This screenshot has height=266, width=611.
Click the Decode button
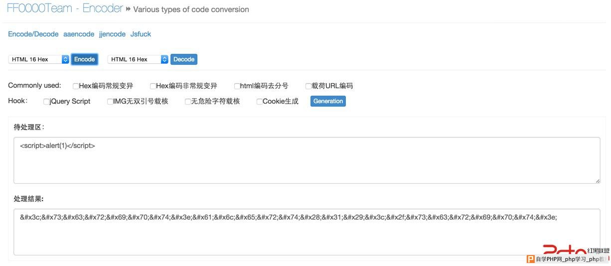tap(184, 59)
